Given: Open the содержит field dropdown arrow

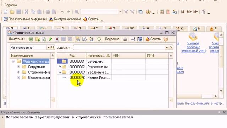Looking at the screenshot, I should (x=167, y=47).
